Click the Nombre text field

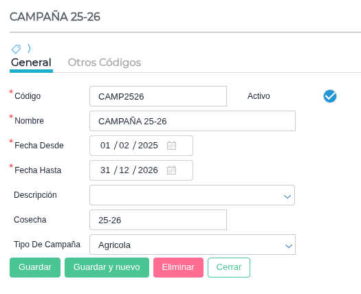pyautogui.click(x=193, y=121)
